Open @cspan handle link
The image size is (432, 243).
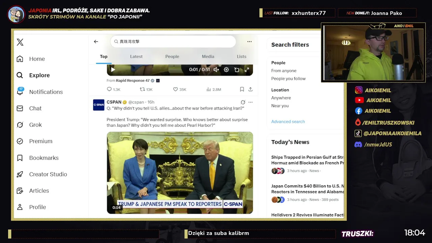[136, 102]
